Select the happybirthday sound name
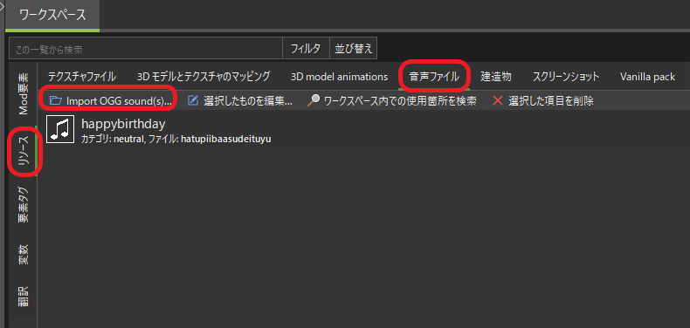This screenshot has width=690, height=328. click(123, 124)
